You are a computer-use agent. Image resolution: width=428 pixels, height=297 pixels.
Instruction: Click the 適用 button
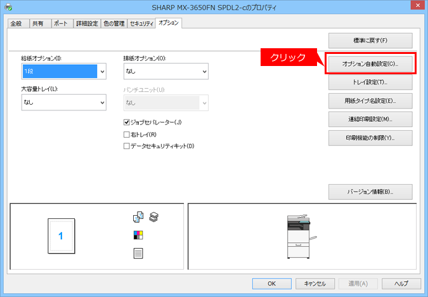pyautogui.click(x=358, y=284)
